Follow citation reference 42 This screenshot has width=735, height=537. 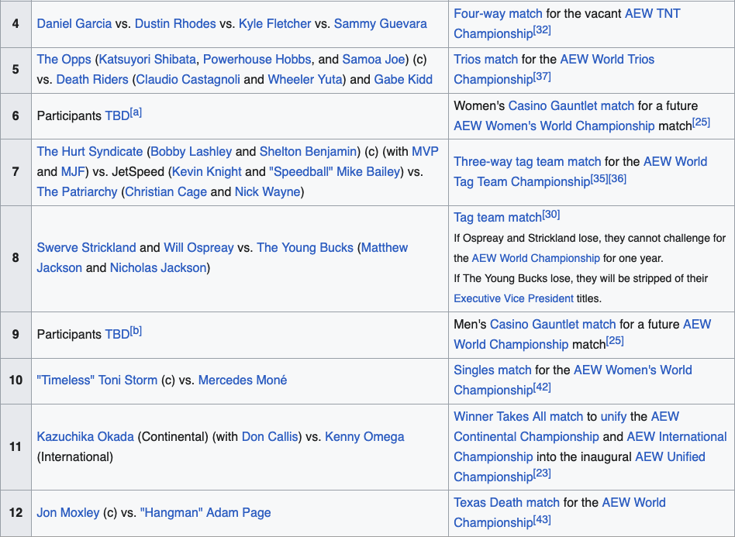click(543, 387)
